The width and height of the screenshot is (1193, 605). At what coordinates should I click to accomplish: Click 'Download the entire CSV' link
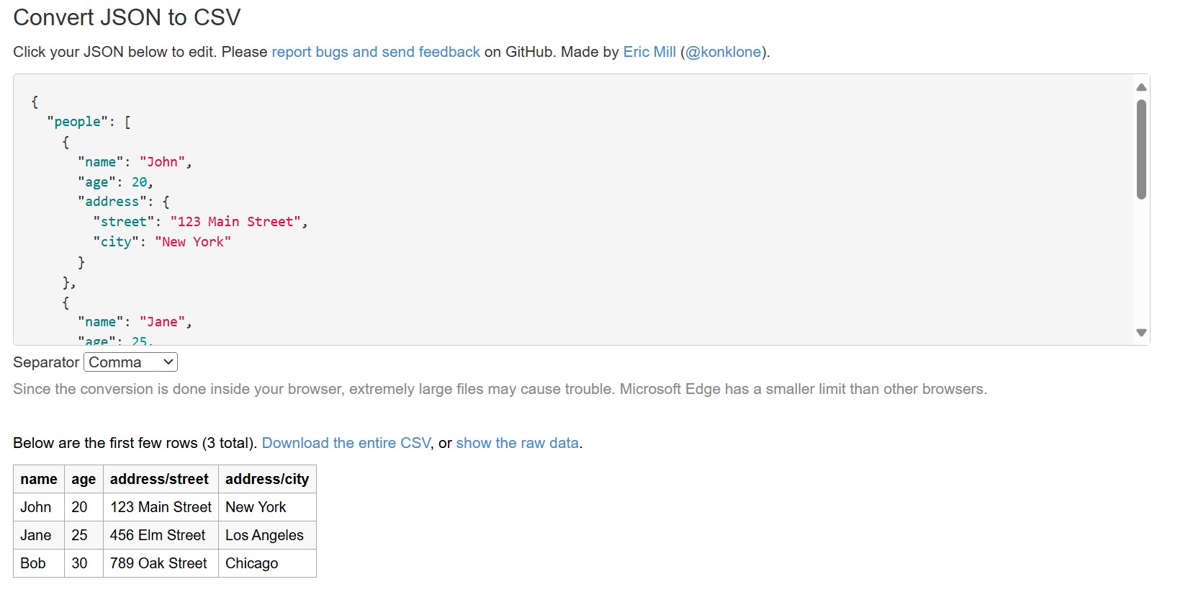(346, 443)
